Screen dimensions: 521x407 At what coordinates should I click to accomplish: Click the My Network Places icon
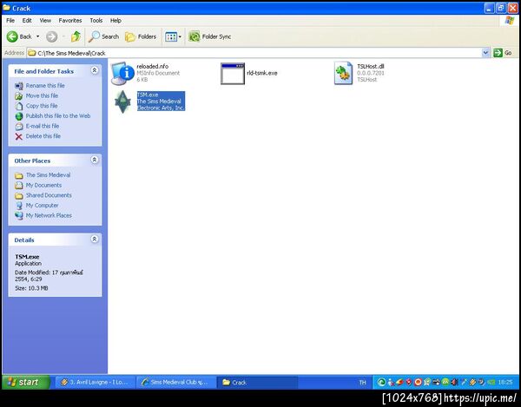tap(19, 216)
